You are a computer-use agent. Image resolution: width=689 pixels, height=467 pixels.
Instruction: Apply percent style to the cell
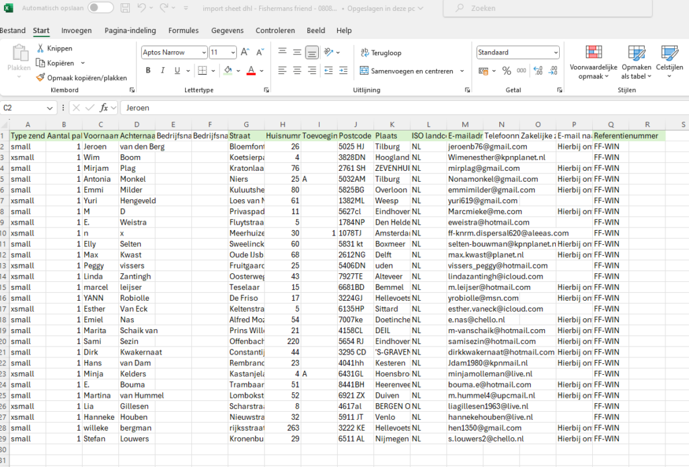pos(506,71)
